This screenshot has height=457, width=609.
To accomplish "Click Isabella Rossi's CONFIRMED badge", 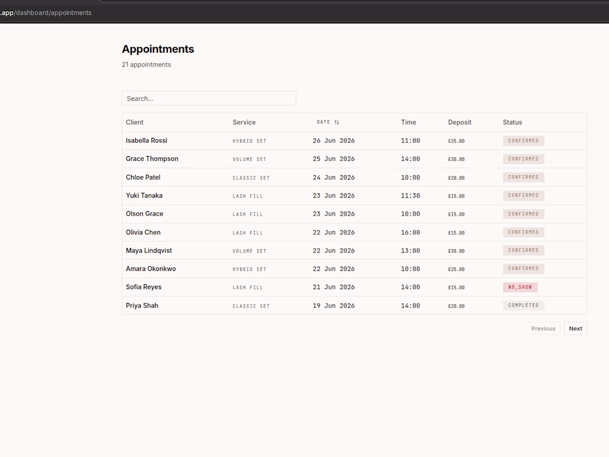I will tap(523, 141).
